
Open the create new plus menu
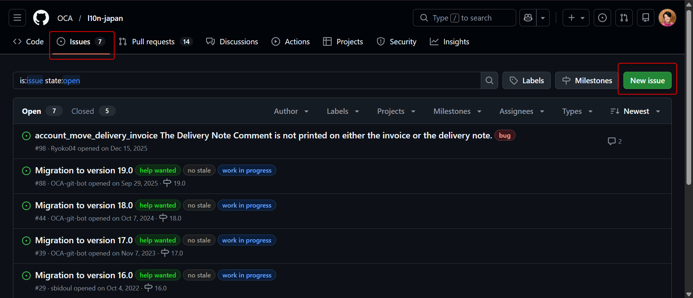tap(576, 18)
